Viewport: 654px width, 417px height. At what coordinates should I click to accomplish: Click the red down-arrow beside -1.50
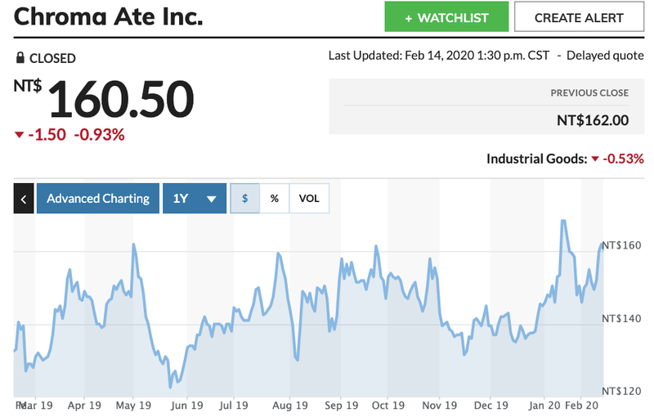coord(19,135)
